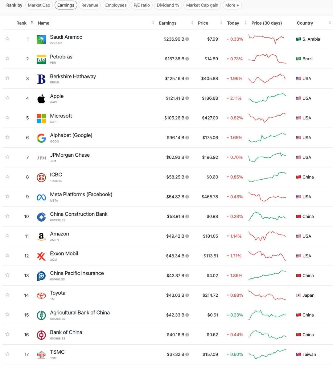Click the Agricultural Bank of China logo

41,315
